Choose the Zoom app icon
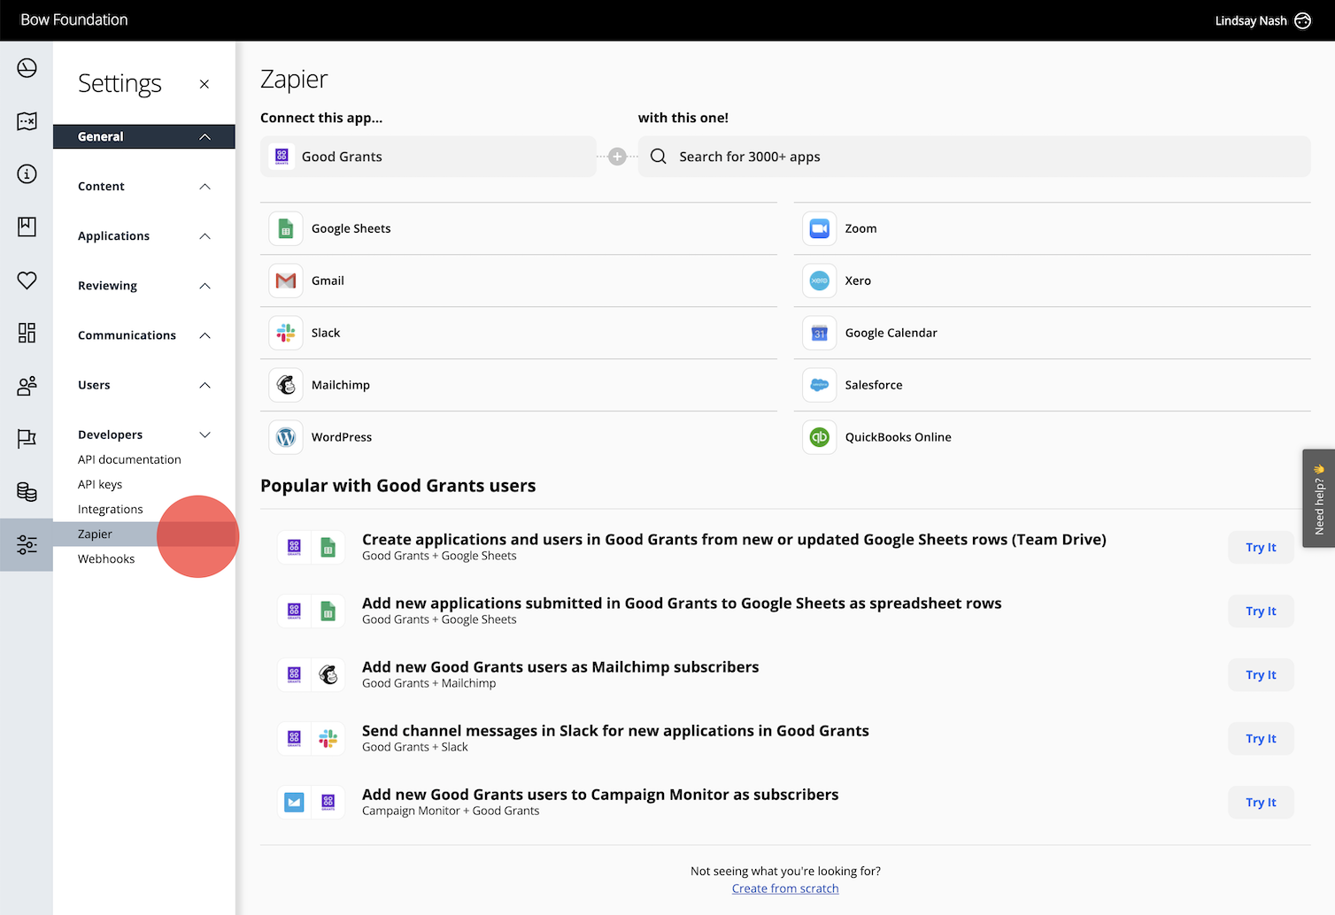The image size is (1335, 915). (819, 229)
